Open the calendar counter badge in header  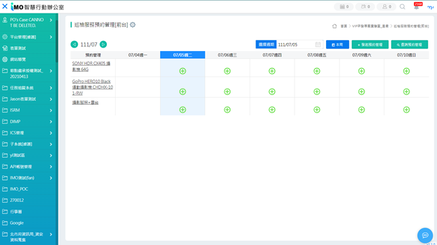pos(344,7)
